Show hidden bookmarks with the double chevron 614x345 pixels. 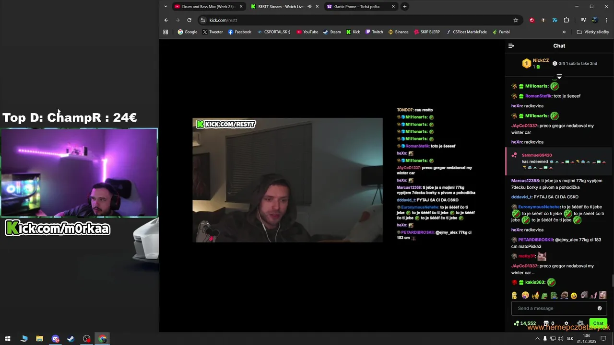[564, 32]
